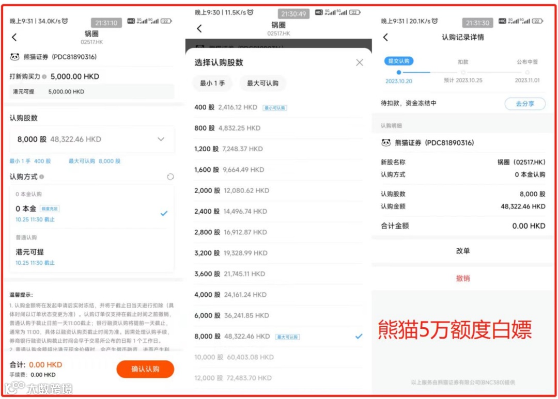This screenshot has width=558, height=399.
Task: Click red 撤销 to cancel order
Action: pos(462,278)
